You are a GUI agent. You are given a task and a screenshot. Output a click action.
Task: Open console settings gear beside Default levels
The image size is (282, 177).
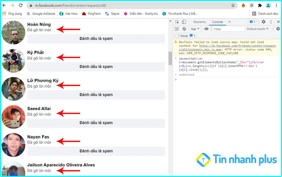pyautogui.click(x=278, y=29)
